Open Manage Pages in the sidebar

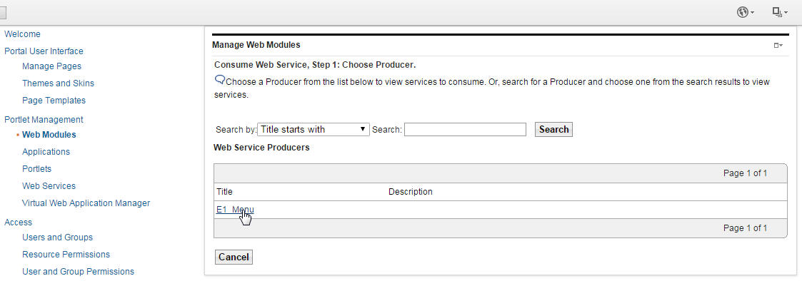pyautogui.click(x=51, y=66)
